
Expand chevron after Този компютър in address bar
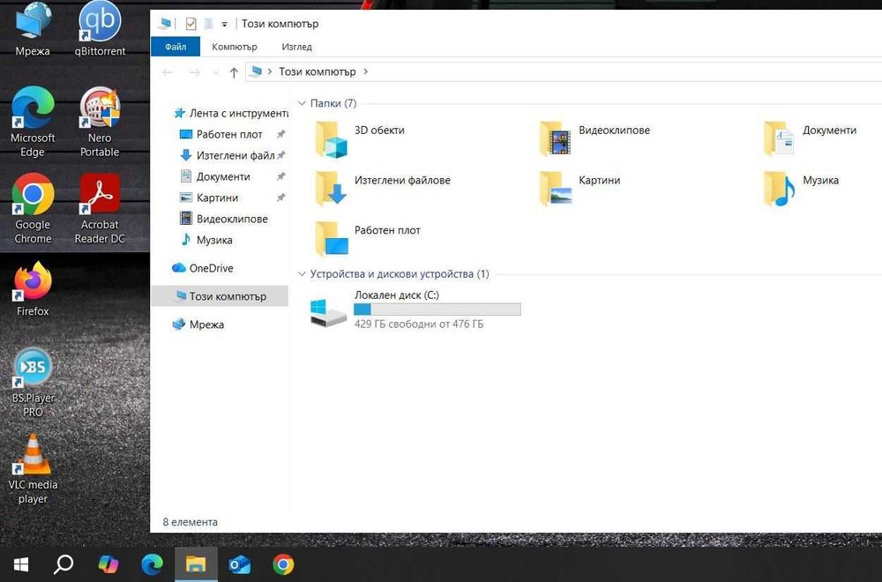tap(366, 71)
